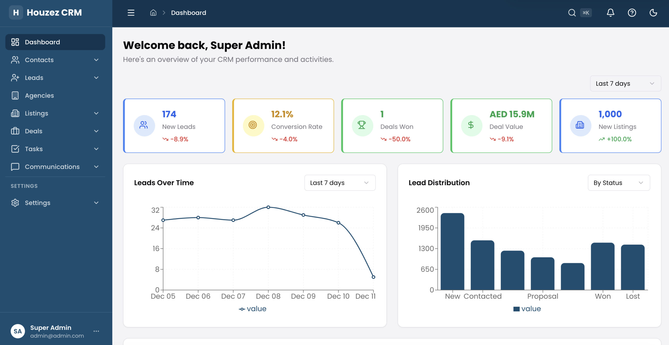
Task: Collapse the sidebar using the hamburger toggle
Action: (131, 13)
